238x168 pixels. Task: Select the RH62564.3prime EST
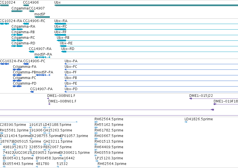coord(99,167)
